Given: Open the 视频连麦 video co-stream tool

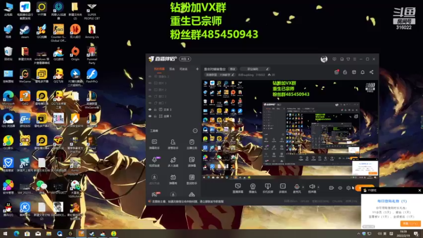Looking at the screenshot, I should coord(154,162).
